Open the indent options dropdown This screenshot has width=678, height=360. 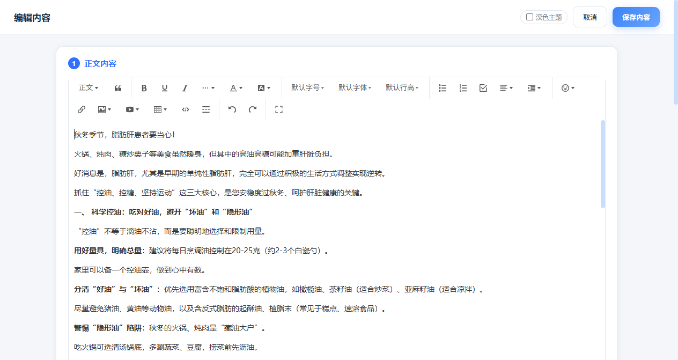tap(534, 88)
